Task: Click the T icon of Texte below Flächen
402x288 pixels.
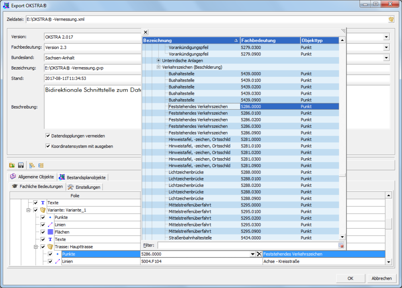Action: point(50,239)
